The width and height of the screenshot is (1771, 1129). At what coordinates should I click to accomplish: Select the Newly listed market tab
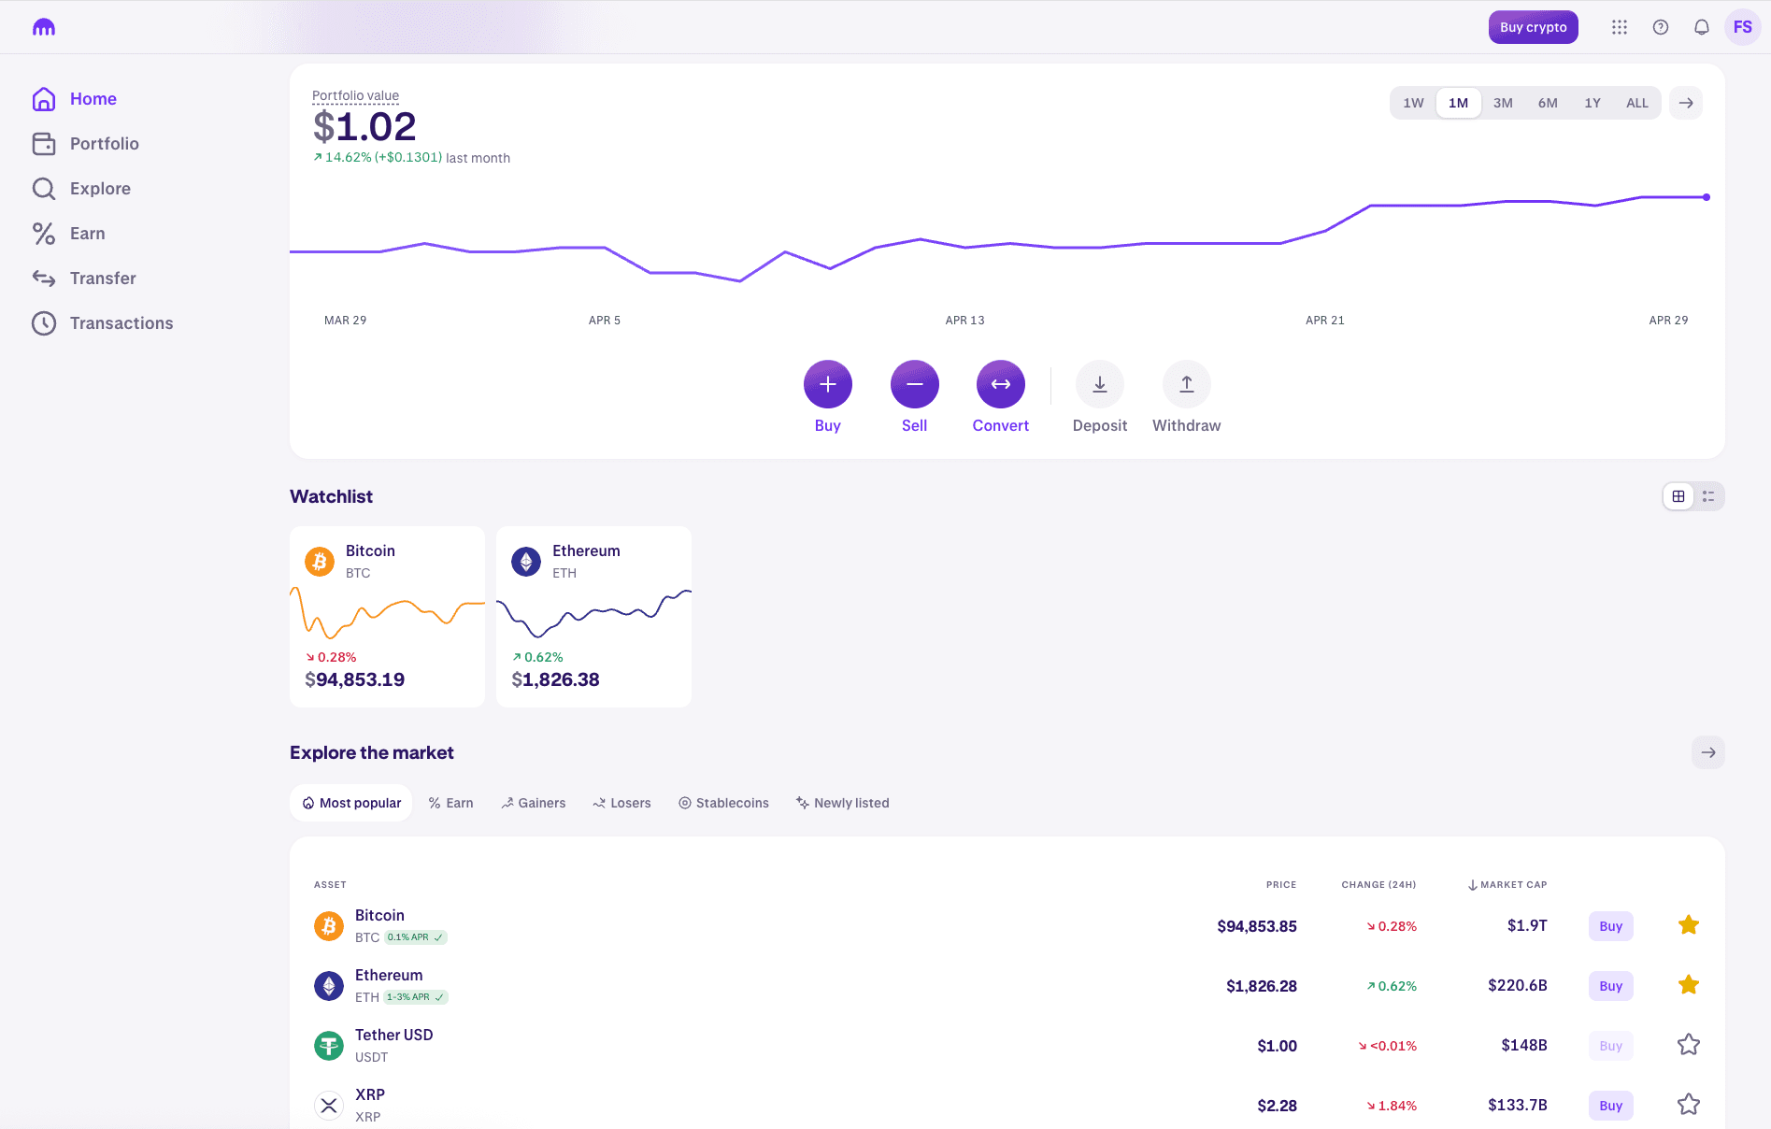tap(842, 803)
